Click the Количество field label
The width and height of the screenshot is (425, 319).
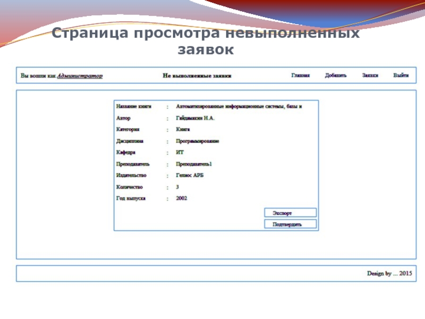pos(129,187)
